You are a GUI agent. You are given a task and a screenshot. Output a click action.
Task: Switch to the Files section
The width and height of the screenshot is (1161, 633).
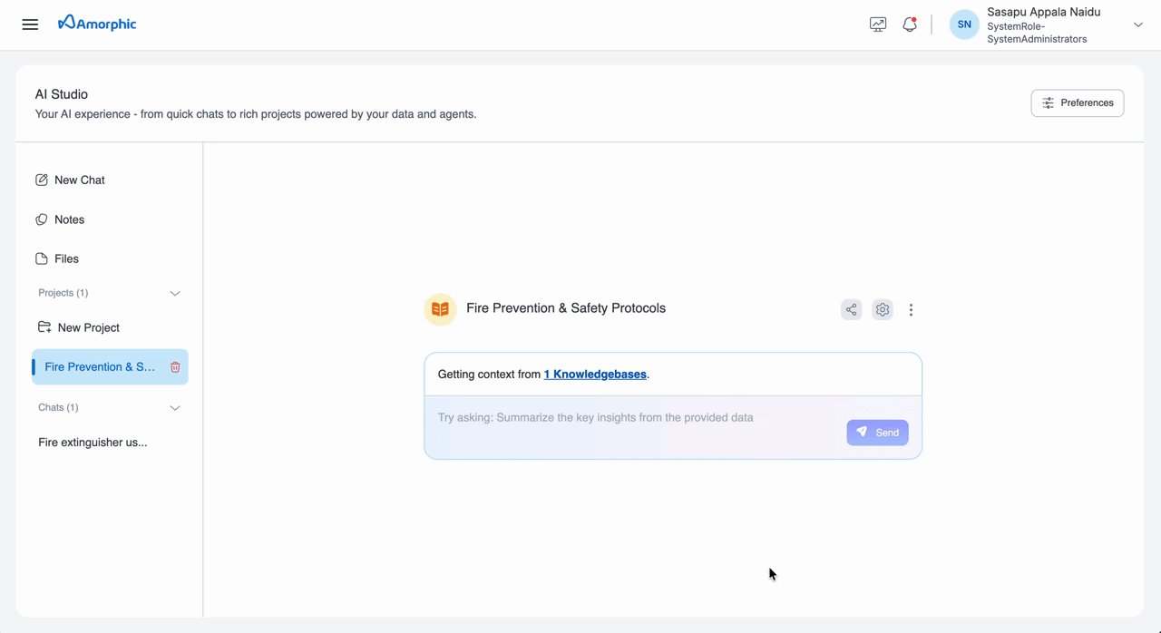click(x=65, y=258)
